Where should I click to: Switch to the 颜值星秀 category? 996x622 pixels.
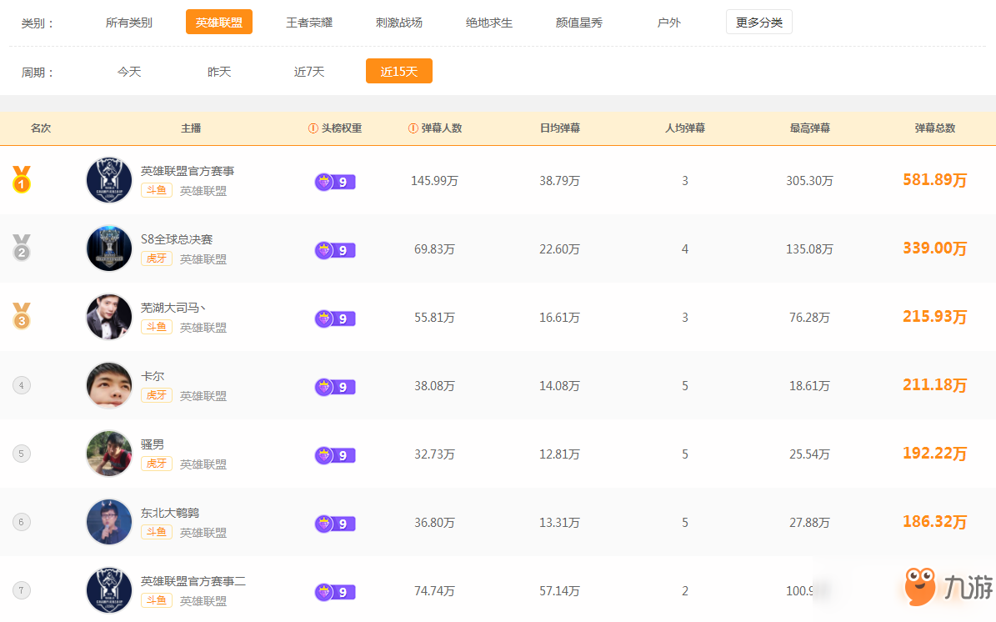coord(578,23)
